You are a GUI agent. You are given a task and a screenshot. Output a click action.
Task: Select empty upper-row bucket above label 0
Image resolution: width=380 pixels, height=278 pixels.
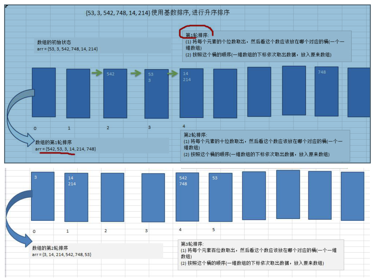click(x=44, y=92)
